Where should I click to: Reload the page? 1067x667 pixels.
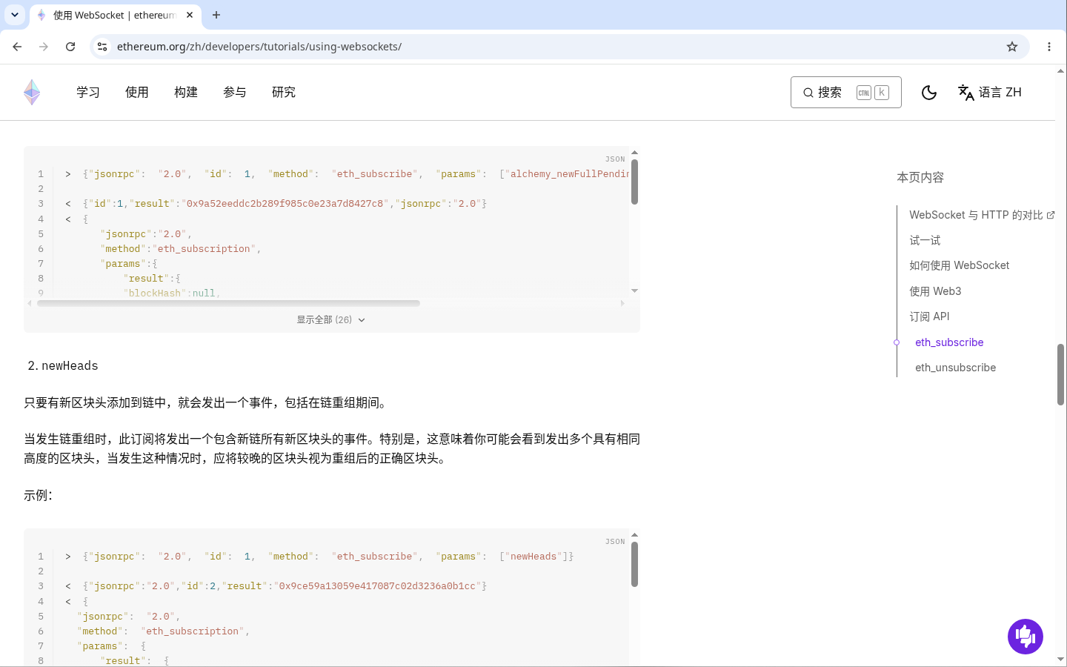coord(70,47)
